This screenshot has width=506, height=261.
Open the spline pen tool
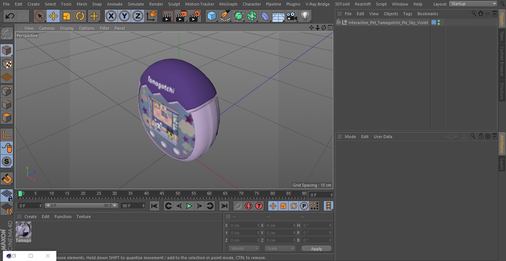coord(225,16)
